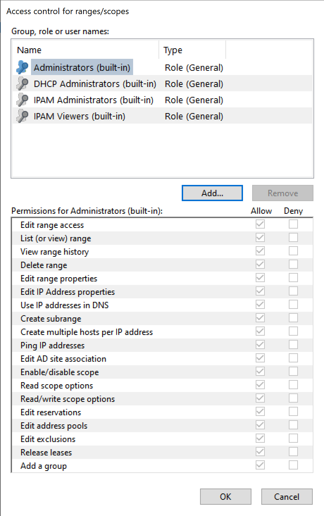The image size is (324, 516).
Task: Dismiss the dialog with Cancel
Action: click(286, 497)
